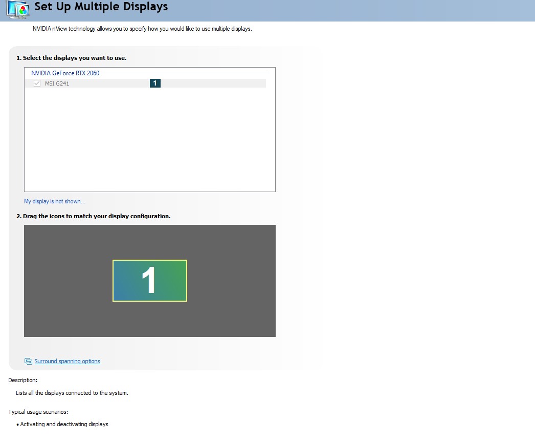The width and height of the screenshot is (535, 441).
Task: Select the NVIDIA GeForce RTX 2060 group header
Action: (65, 73)
